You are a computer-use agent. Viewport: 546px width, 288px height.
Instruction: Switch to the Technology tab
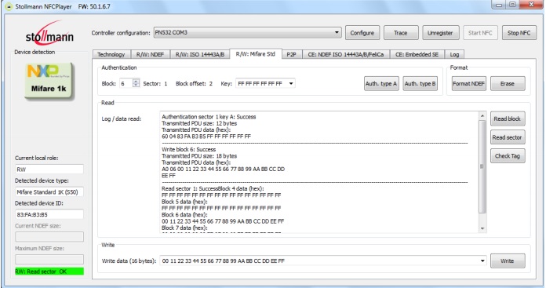pyautogui.click(x=111, y=54)
